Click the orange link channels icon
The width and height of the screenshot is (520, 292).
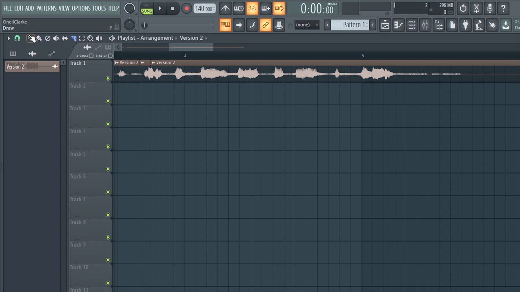[x=266, y=25]
